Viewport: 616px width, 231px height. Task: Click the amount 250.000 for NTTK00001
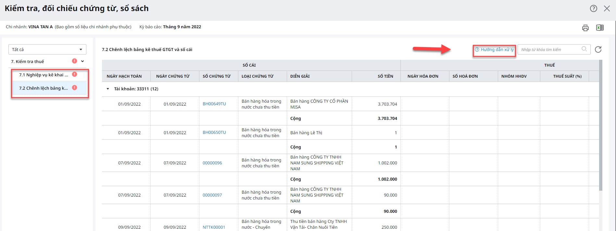pyautogui.click(x=389, y=227)
